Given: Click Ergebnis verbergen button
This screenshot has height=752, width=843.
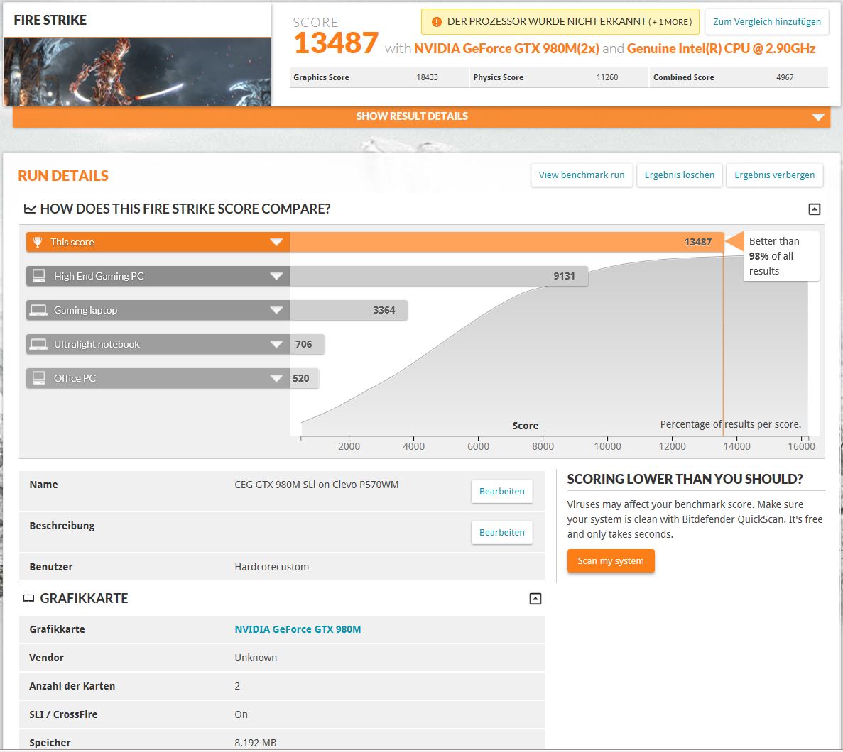Looking at the screenshot, I should (774, 175).
